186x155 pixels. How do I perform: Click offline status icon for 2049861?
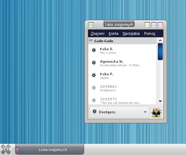[x=94, y=88]
